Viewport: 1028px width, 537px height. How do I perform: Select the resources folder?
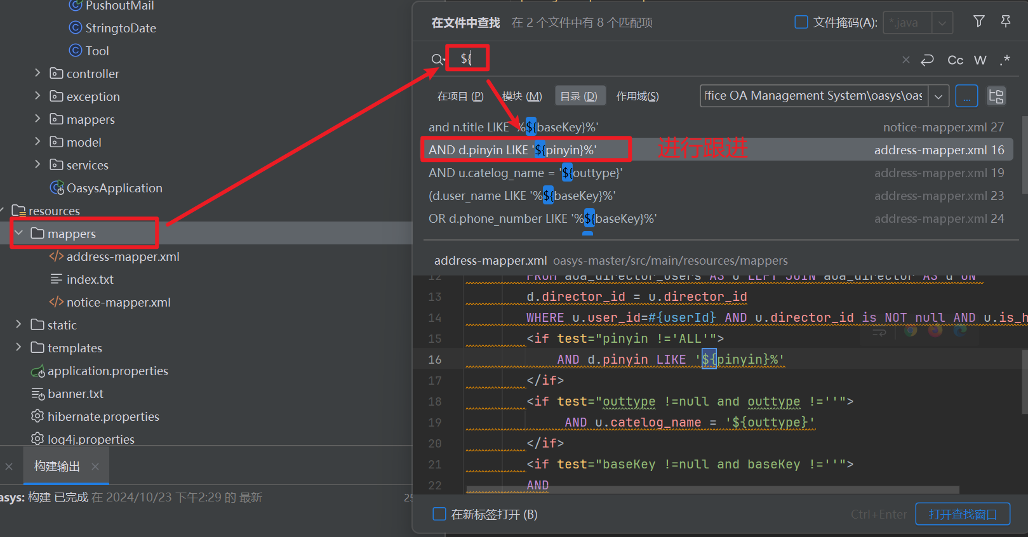pyautogui.click(x=54, y=211)
